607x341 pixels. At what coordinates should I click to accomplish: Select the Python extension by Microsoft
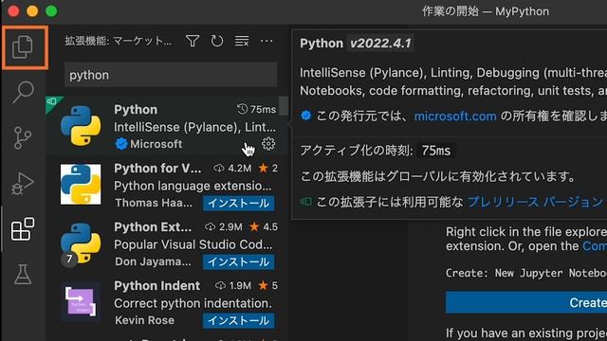[167, 126]
